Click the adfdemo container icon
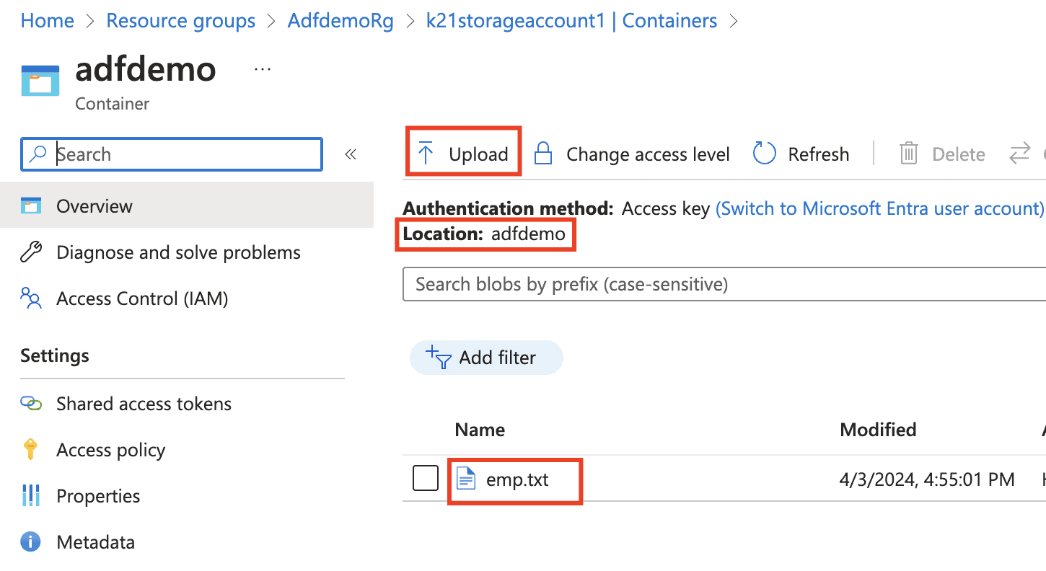Viewport: 1046px width, 571px height. pos(40,80)
